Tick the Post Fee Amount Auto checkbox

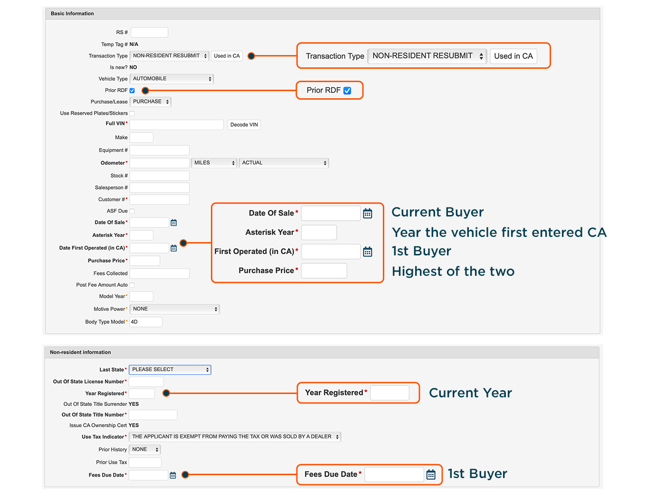click(x=132, y=285)
